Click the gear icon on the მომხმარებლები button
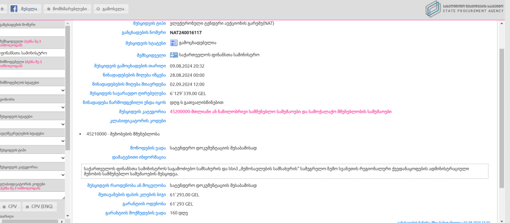The width and height of the screenshot is (510, 223). coord(49,8)
